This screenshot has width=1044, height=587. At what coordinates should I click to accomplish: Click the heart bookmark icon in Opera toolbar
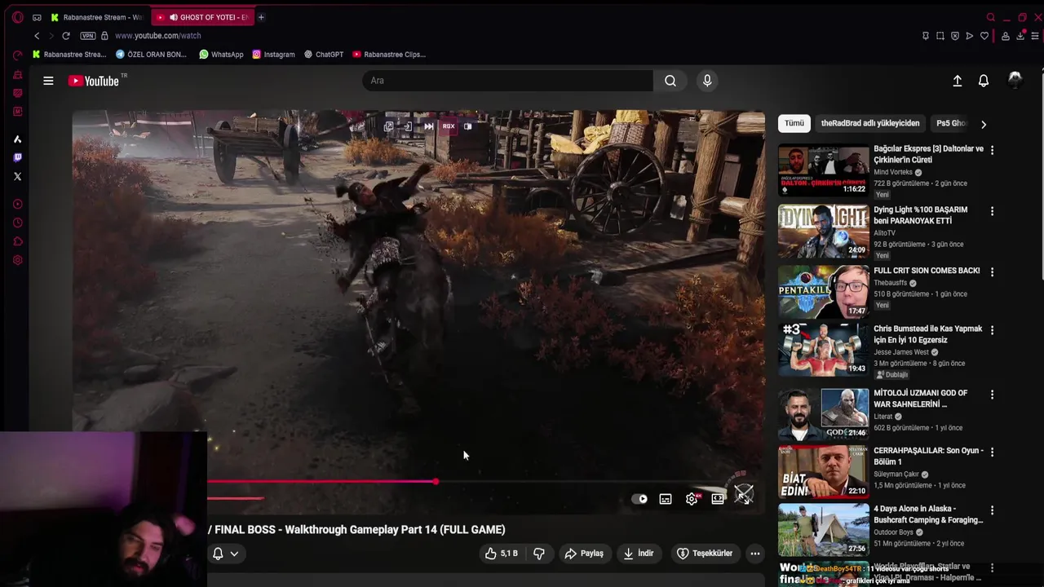click(984, 36)
